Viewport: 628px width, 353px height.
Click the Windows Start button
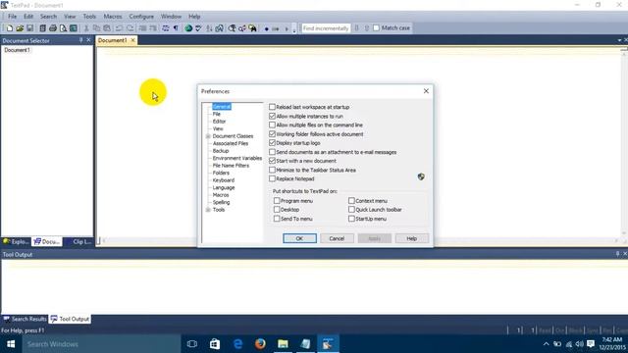[11, 344]
